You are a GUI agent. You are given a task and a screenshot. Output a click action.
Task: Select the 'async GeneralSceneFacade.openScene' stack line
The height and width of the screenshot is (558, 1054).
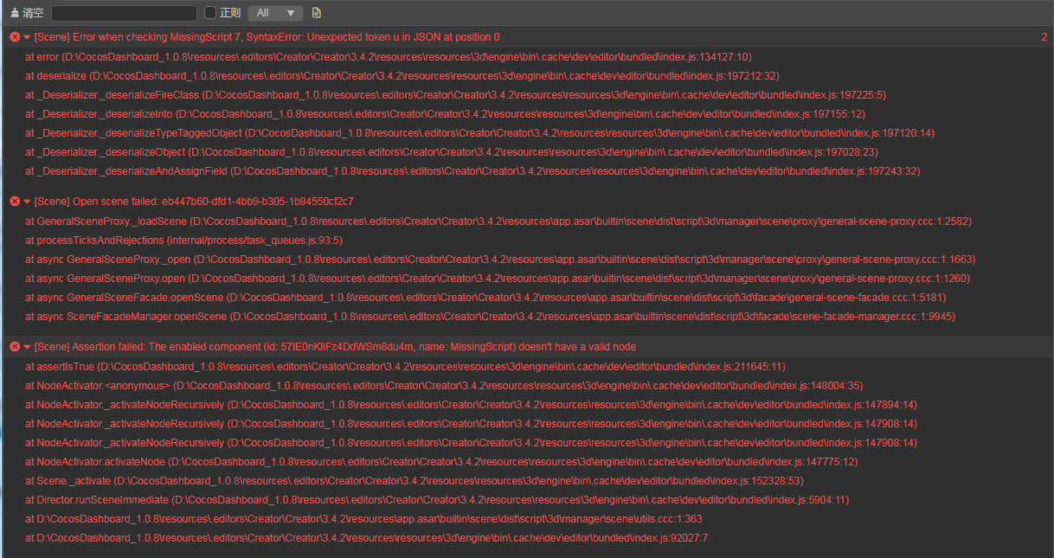[x=485, y=298]
